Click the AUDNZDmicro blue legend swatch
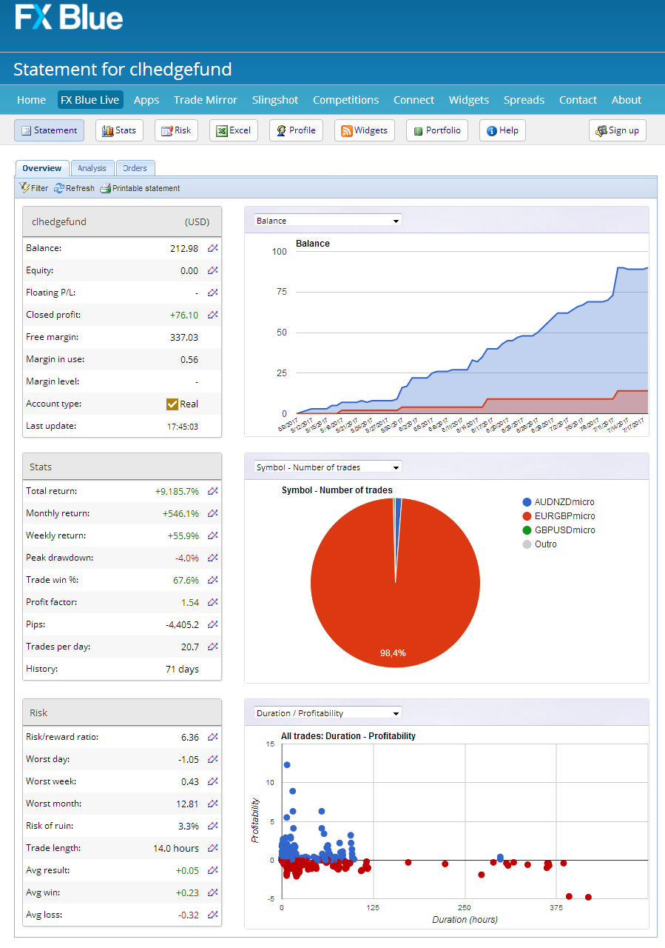Viewport: 665px width, 948px height. click(x=527, y=502)
